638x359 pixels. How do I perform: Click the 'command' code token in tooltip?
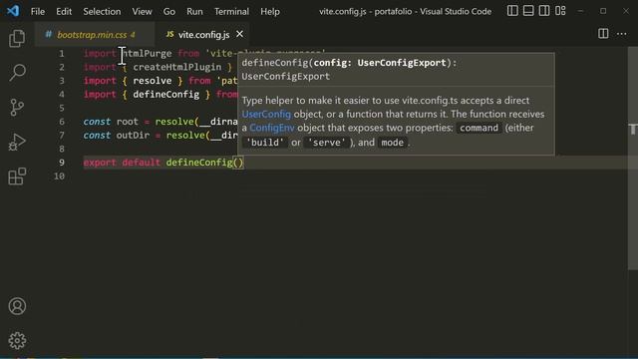pyautogui.click(x=478, y=128)
